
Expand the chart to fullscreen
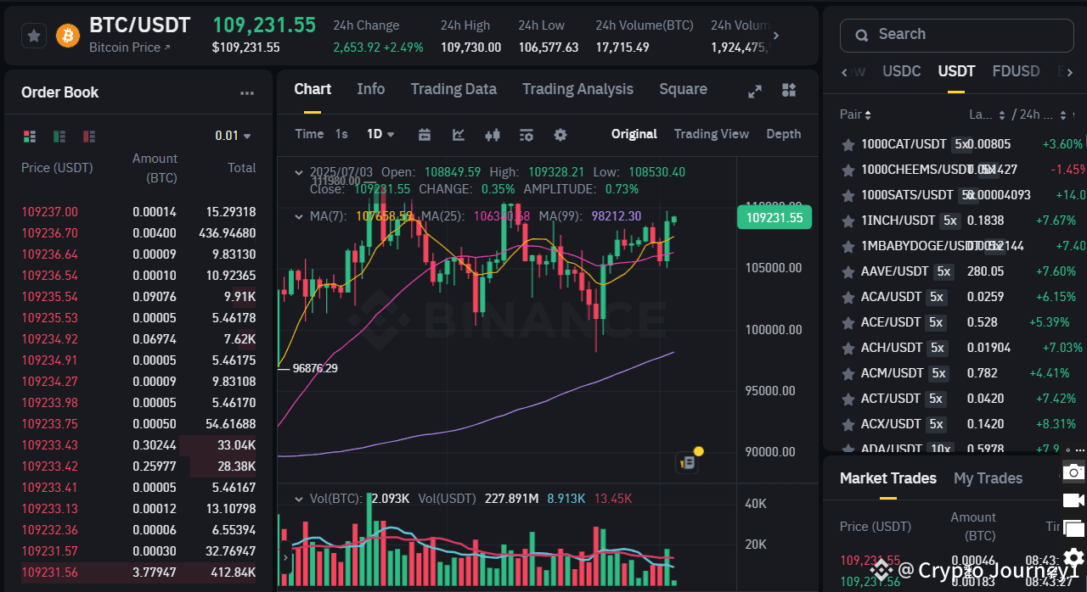755,90
